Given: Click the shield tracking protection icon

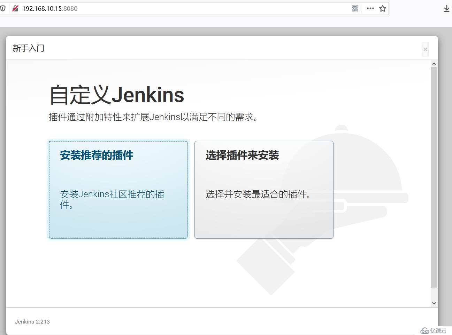Looking at the screenshot, I should click(2, 8).
